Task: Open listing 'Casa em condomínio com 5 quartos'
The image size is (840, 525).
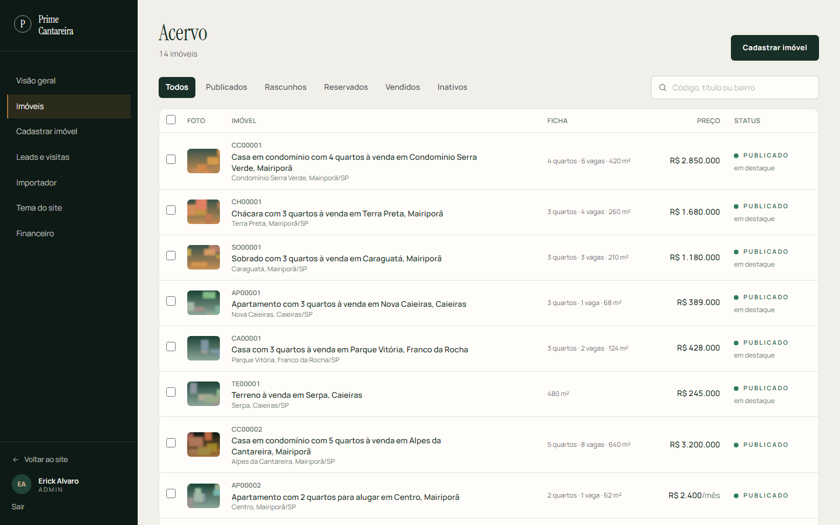Action: point(336,446)
